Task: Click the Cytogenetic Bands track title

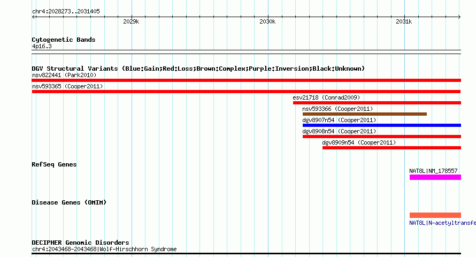Action: (64, 40)
